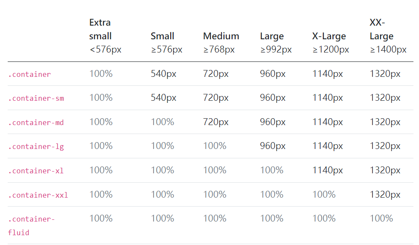This screenshot has width=419, height=245.
Task: Click the .container-lg class name
Action: coord(36,147)
